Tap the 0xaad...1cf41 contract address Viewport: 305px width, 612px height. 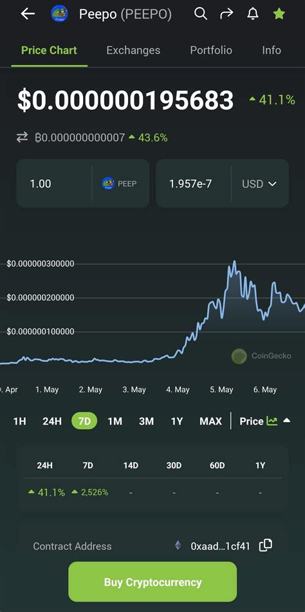220,546
